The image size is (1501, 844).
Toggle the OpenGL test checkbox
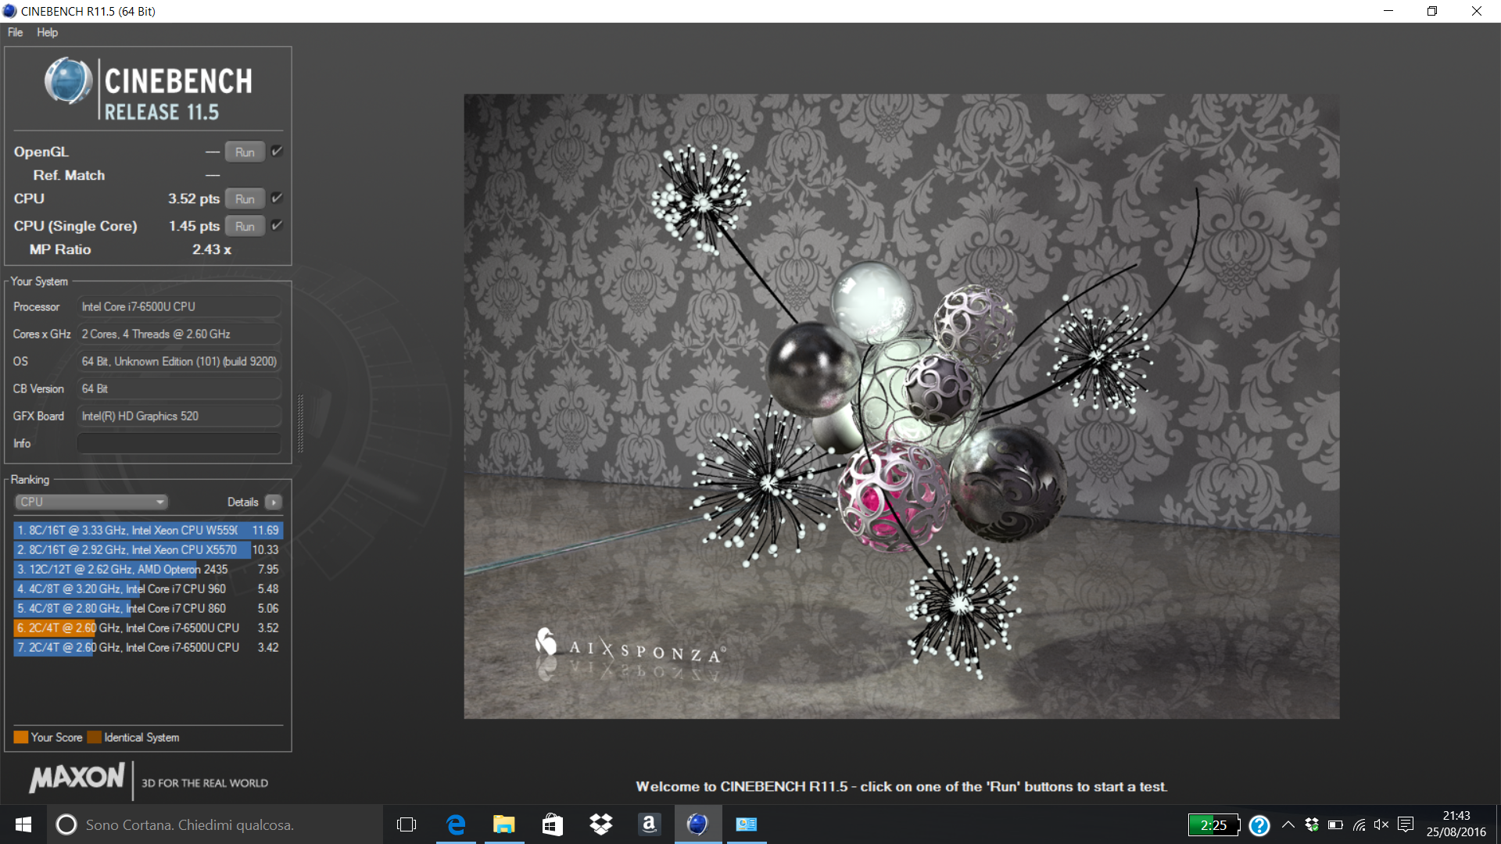[x=277, y=151]
